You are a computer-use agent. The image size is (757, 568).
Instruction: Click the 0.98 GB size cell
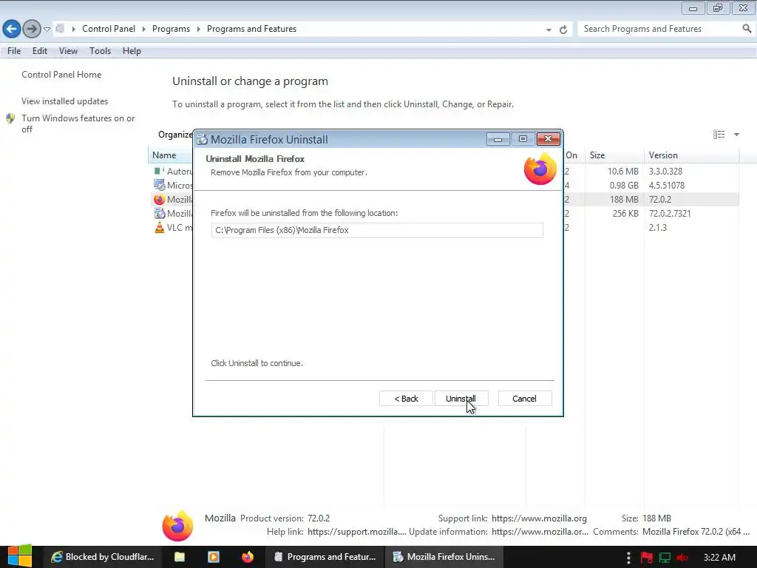coord(622,185)
